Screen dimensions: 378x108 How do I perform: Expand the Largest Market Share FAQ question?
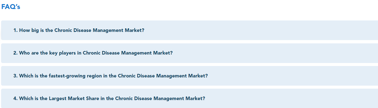tap(189, 98)
